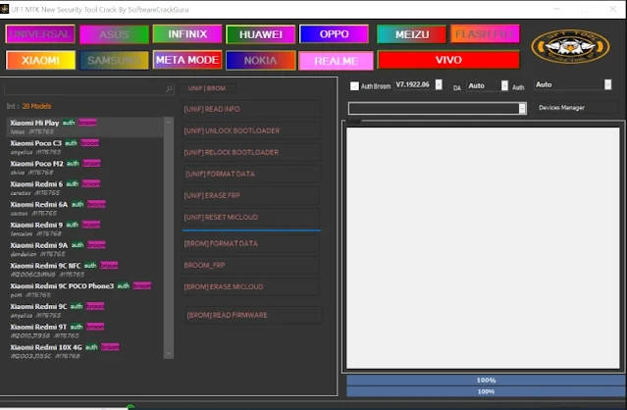Open the FLASH FILE section
Screen dimensions: 627x410
click(485, 34)
